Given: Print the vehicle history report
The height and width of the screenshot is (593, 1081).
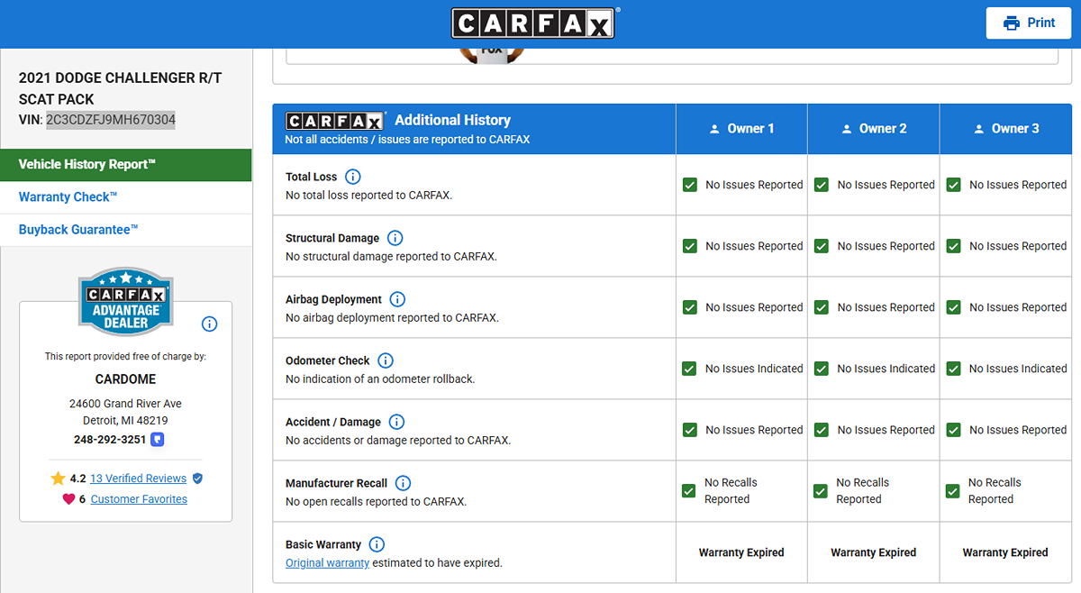Looking at the screenshot, I should 1029,23.
